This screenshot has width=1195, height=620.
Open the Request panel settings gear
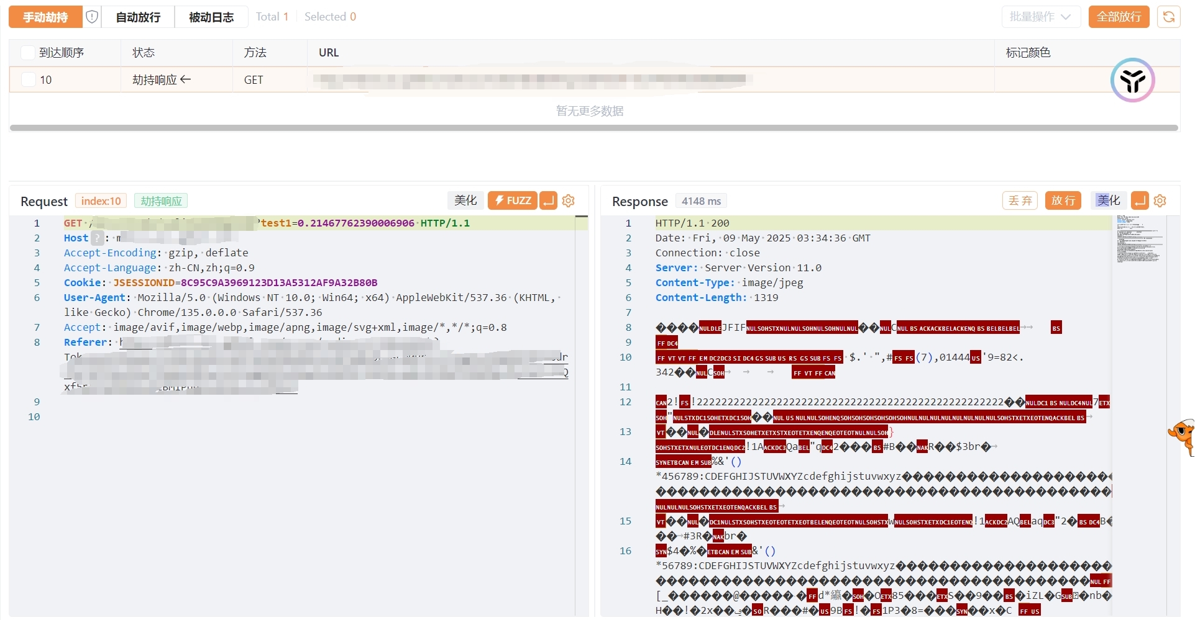click(x=568, y=200)
